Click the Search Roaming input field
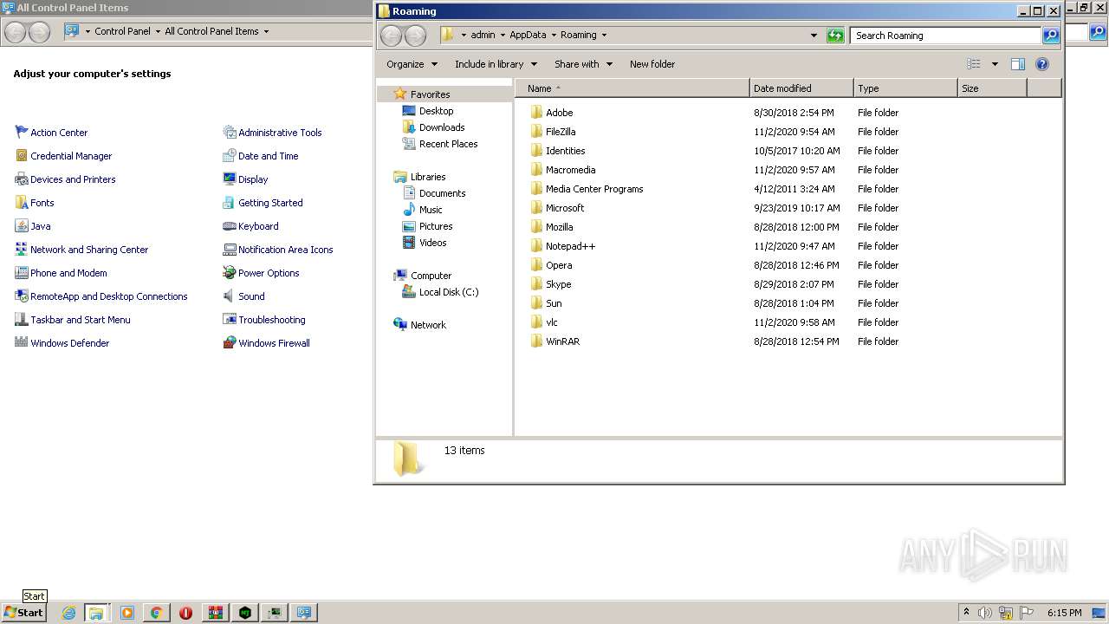The width and height of the screenshot is (1109, 624). (945, 36)
